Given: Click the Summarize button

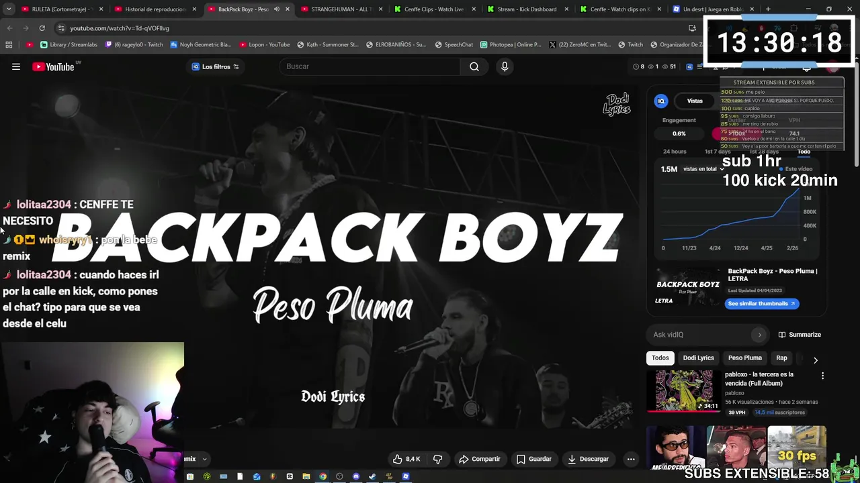Looking at the screenshot, I should tap(800, 335).
